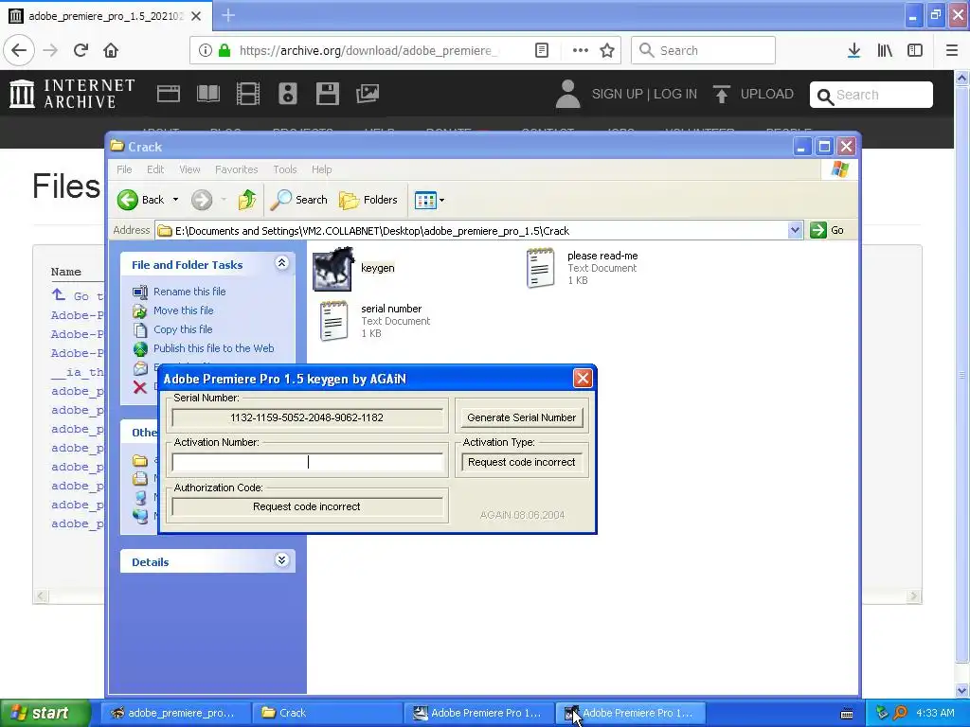Viewport: 970px width, 727px height.
Task: Click LOG IN on Internet Archive
Action: point(675,94)
